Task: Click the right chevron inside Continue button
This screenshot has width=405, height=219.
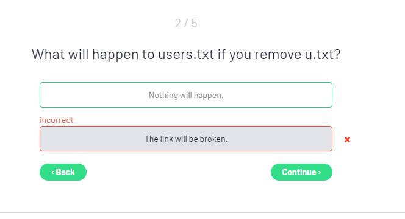Action: pyautogui.click(x=320, y=172)
